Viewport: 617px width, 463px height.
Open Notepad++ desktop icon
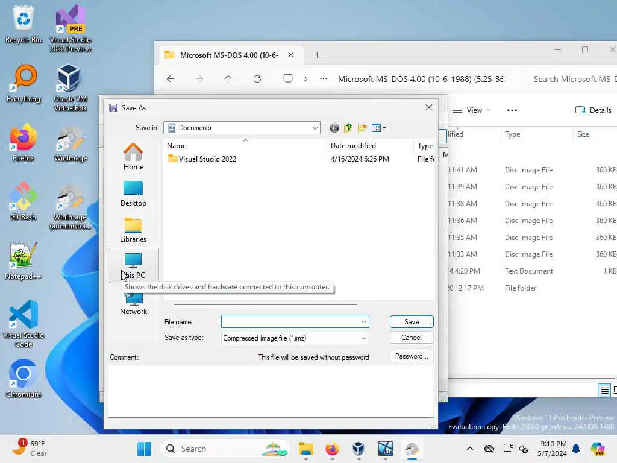[23, 260]
